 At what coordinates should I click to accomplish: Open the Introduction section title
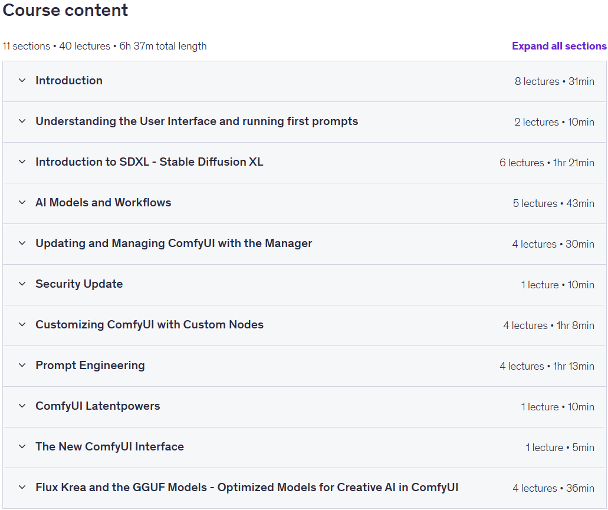coord(69,81)
